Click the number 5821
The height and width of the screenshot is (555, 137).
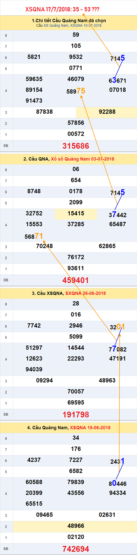click(x=34, y=57)
